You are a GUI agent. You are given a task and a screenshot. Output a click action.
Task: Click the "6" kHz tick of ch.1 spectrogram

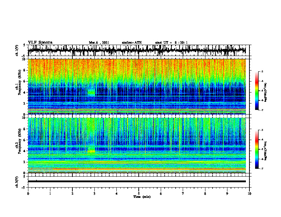point(24,82)
